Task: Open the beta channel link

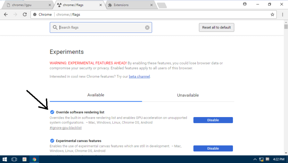Action: coord(139,77)
